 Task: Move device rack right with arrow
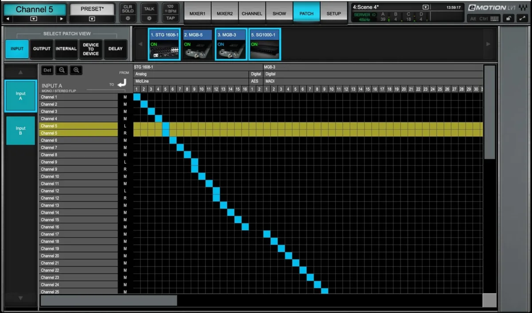point(489,44)
